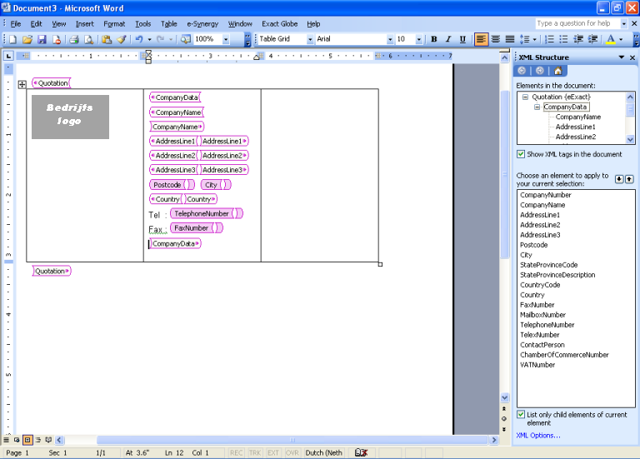Click the Undo arrow icon
Image resolution: width=640 pixels, height=459 pixels.
(x=138, y=39)
